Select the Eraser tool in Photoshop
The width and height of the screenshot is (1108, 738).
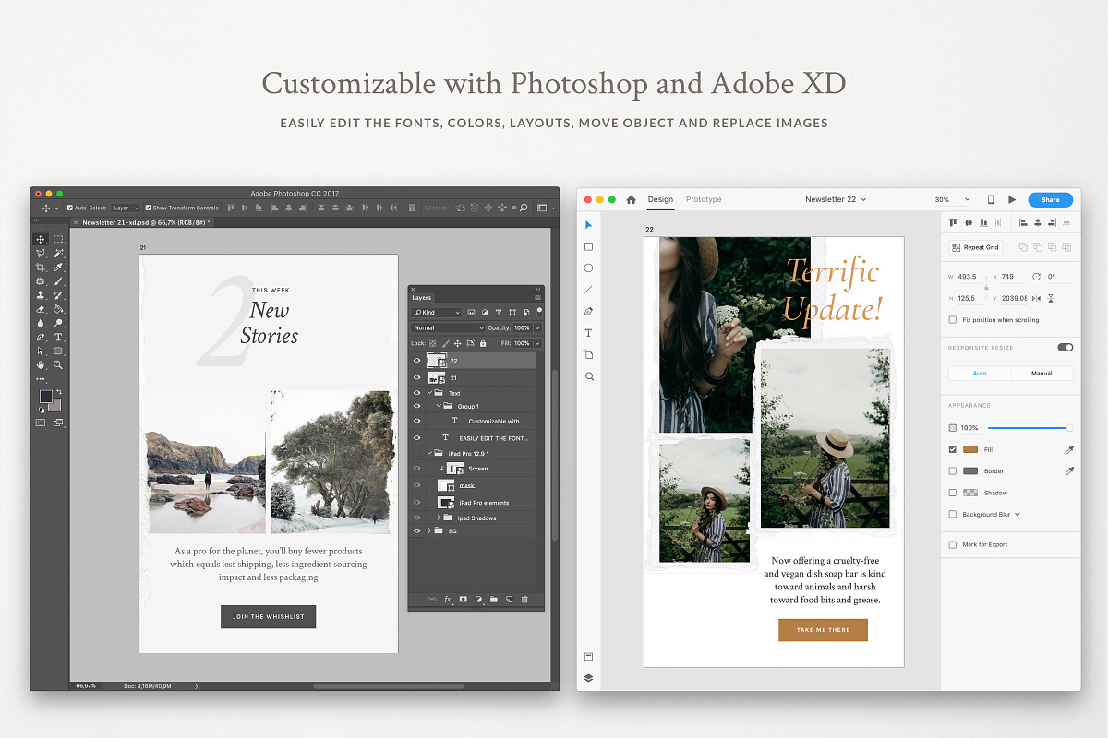click(x=41, y=309)
